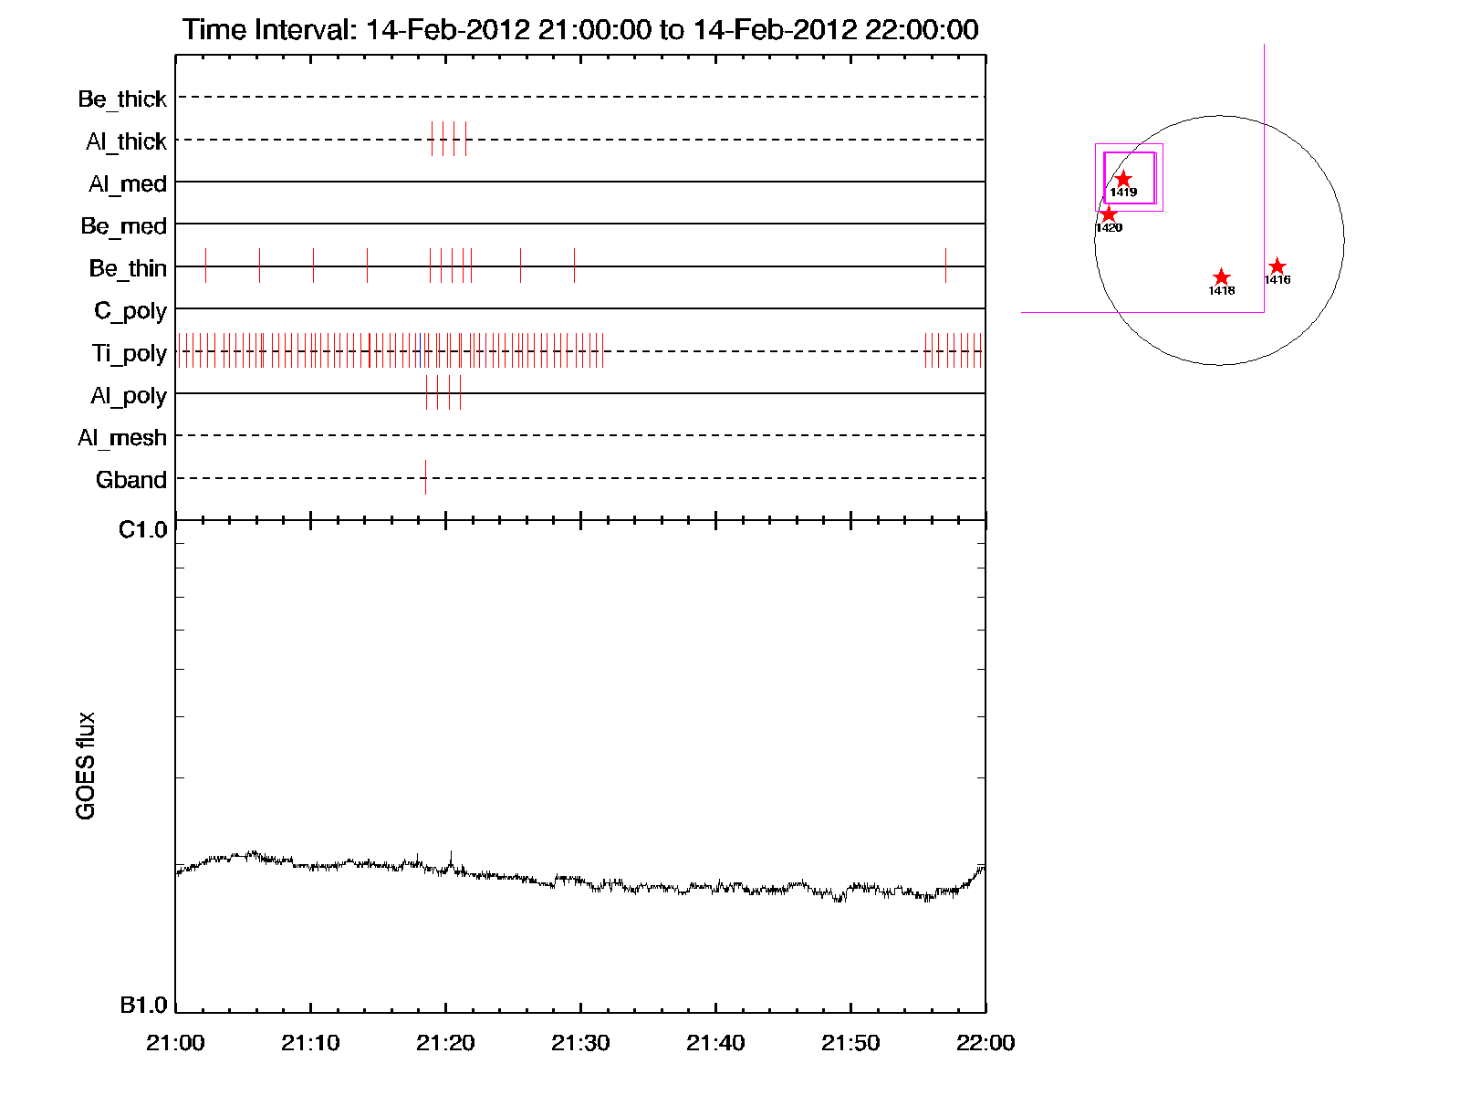Click the Al_med filter label
Image resolution: width=1460 pixels, height=1095 pixels.
(128, 183)
